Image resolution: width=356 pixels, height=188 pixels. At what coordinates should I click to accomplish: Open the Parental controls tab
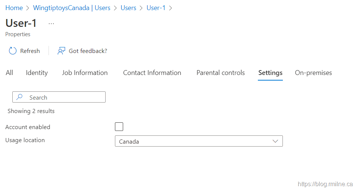click(221, 73)
